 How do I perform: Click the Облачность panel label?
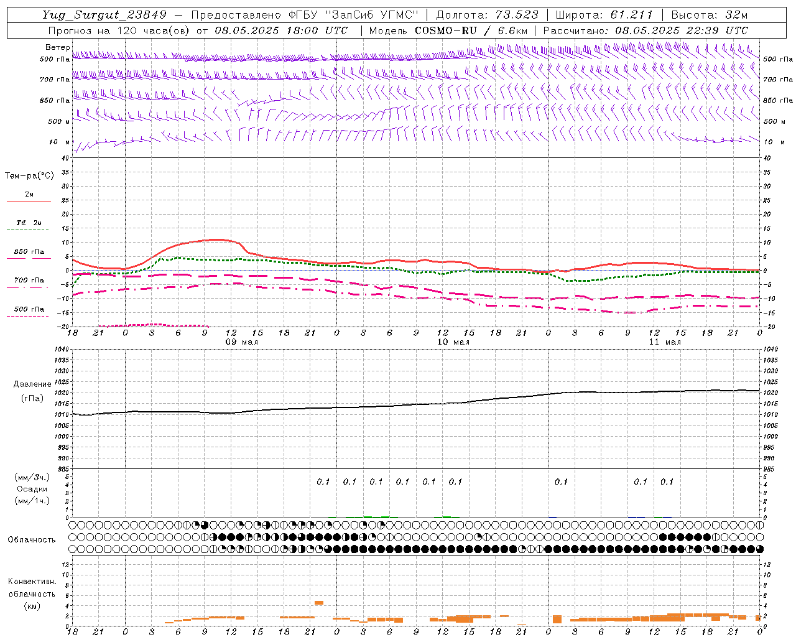[x=32, y=539]
